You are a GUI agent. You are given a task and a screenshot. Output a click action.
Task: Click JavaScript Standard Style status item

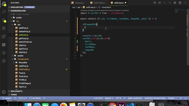[x=155, y=98]
